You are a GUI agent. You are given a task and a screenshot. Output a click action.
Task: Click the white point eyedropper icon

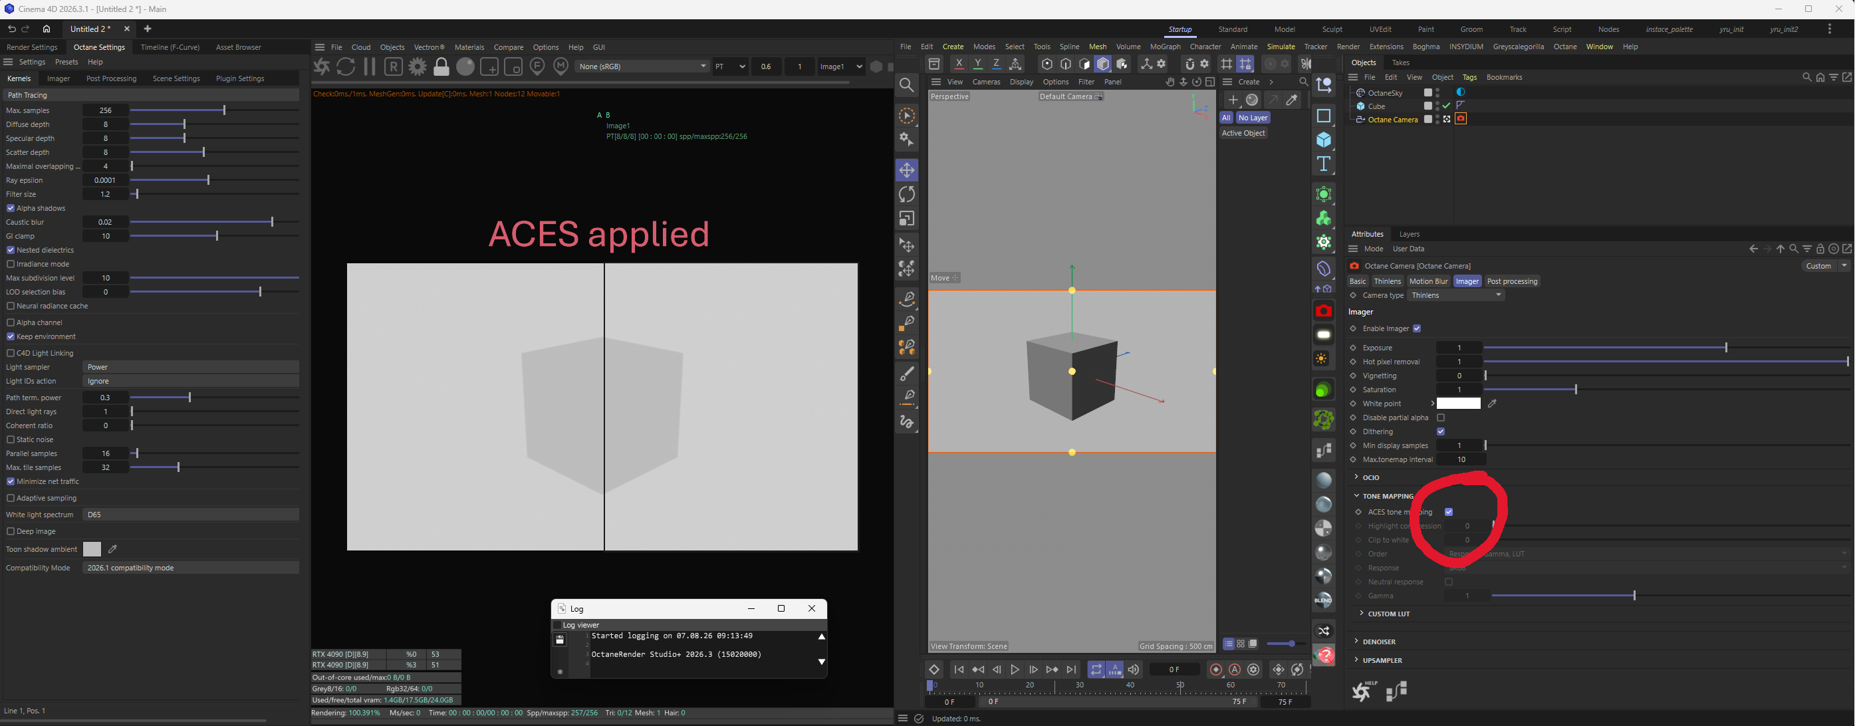point(1492,404)
